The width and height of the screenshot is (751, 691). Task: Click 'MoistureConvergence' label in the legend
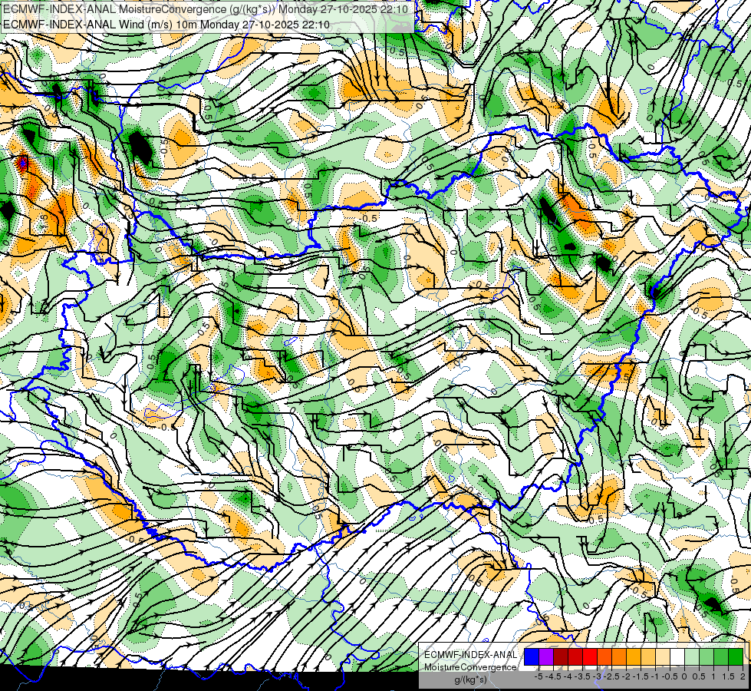(x=470, y=667)
